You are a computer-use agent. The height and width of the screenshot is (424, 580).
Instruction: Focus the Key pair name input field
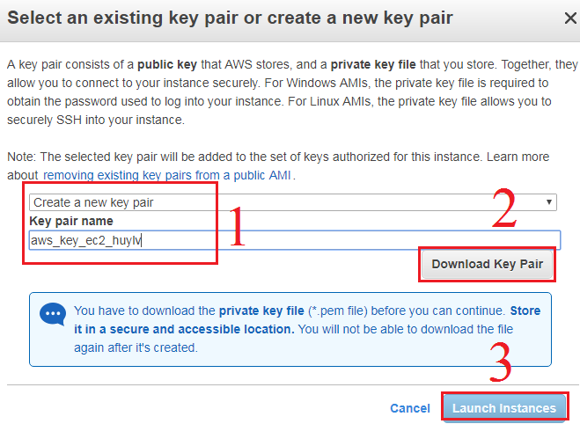click(352, 239)
